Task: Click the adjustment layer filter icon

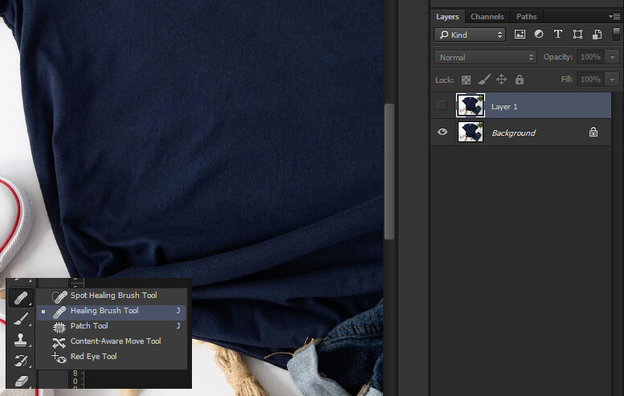Action: pyautogui.click(x=539, y=35)
